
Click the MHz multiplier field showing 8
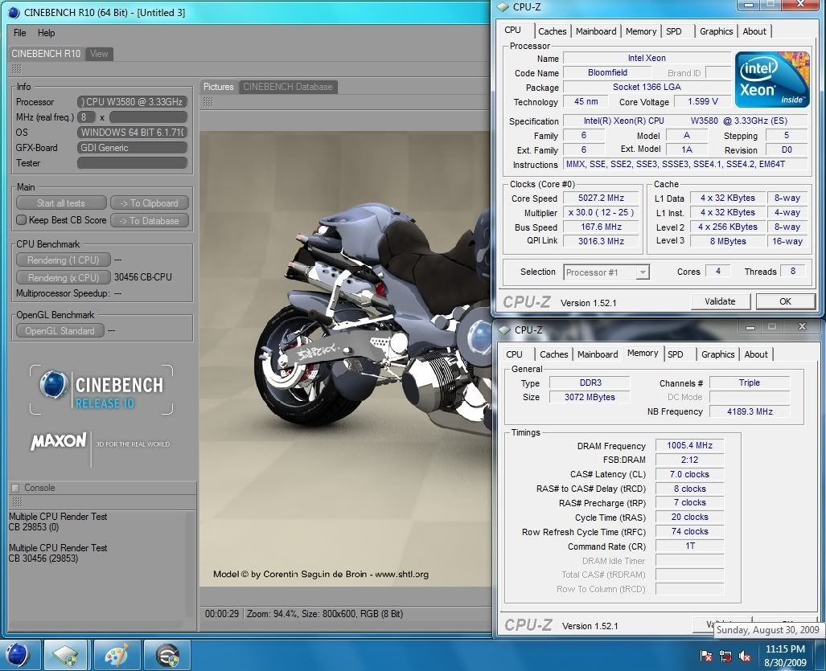click(x=86, y=117)
